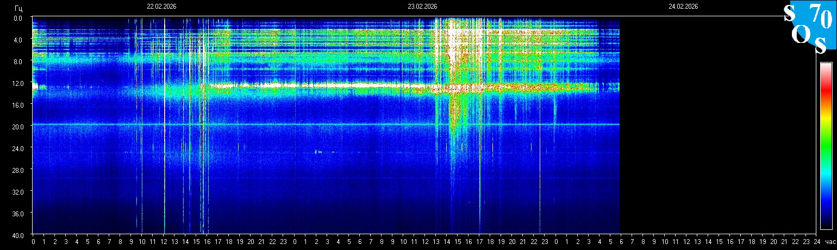Screen dimensions: 837x250
Task: Click the color intensity scale bar
Action: [x=826, y=146]
